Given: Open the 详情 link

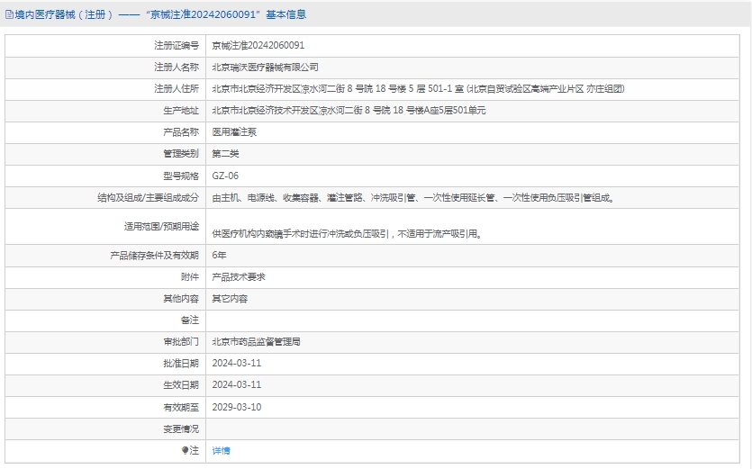Looking at the screenshot, I should 221,450.
